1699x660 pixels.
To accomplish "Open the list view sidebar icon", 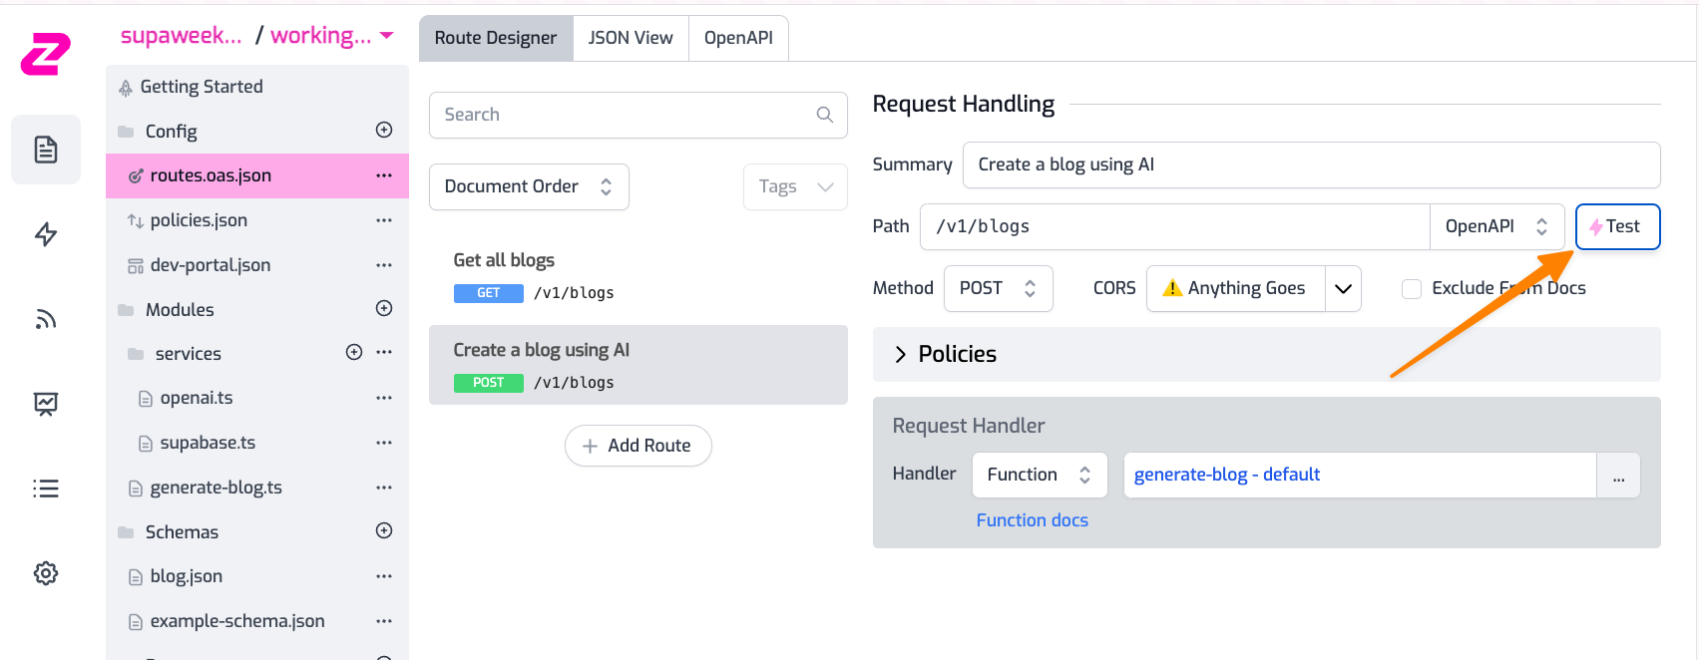I will click(46, 489).
